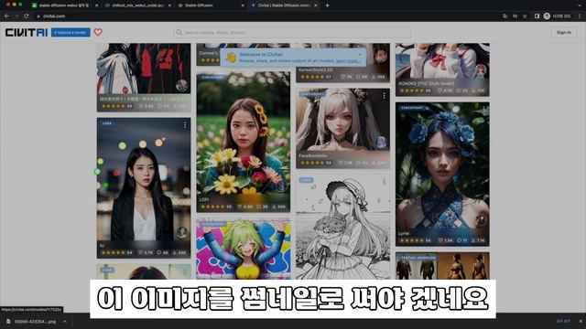Click the search models input field
This screenshot has height=329, width=586.
[x=292, y=33]
